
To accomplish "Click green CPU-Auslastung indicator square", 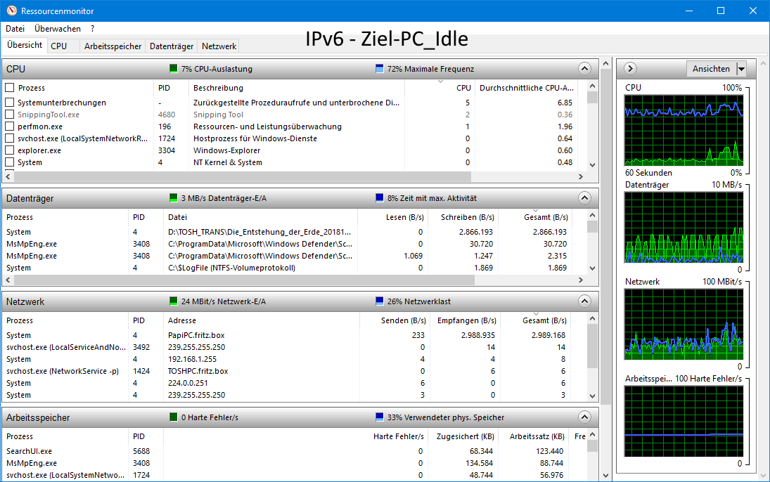I will (x=174, y=69).
